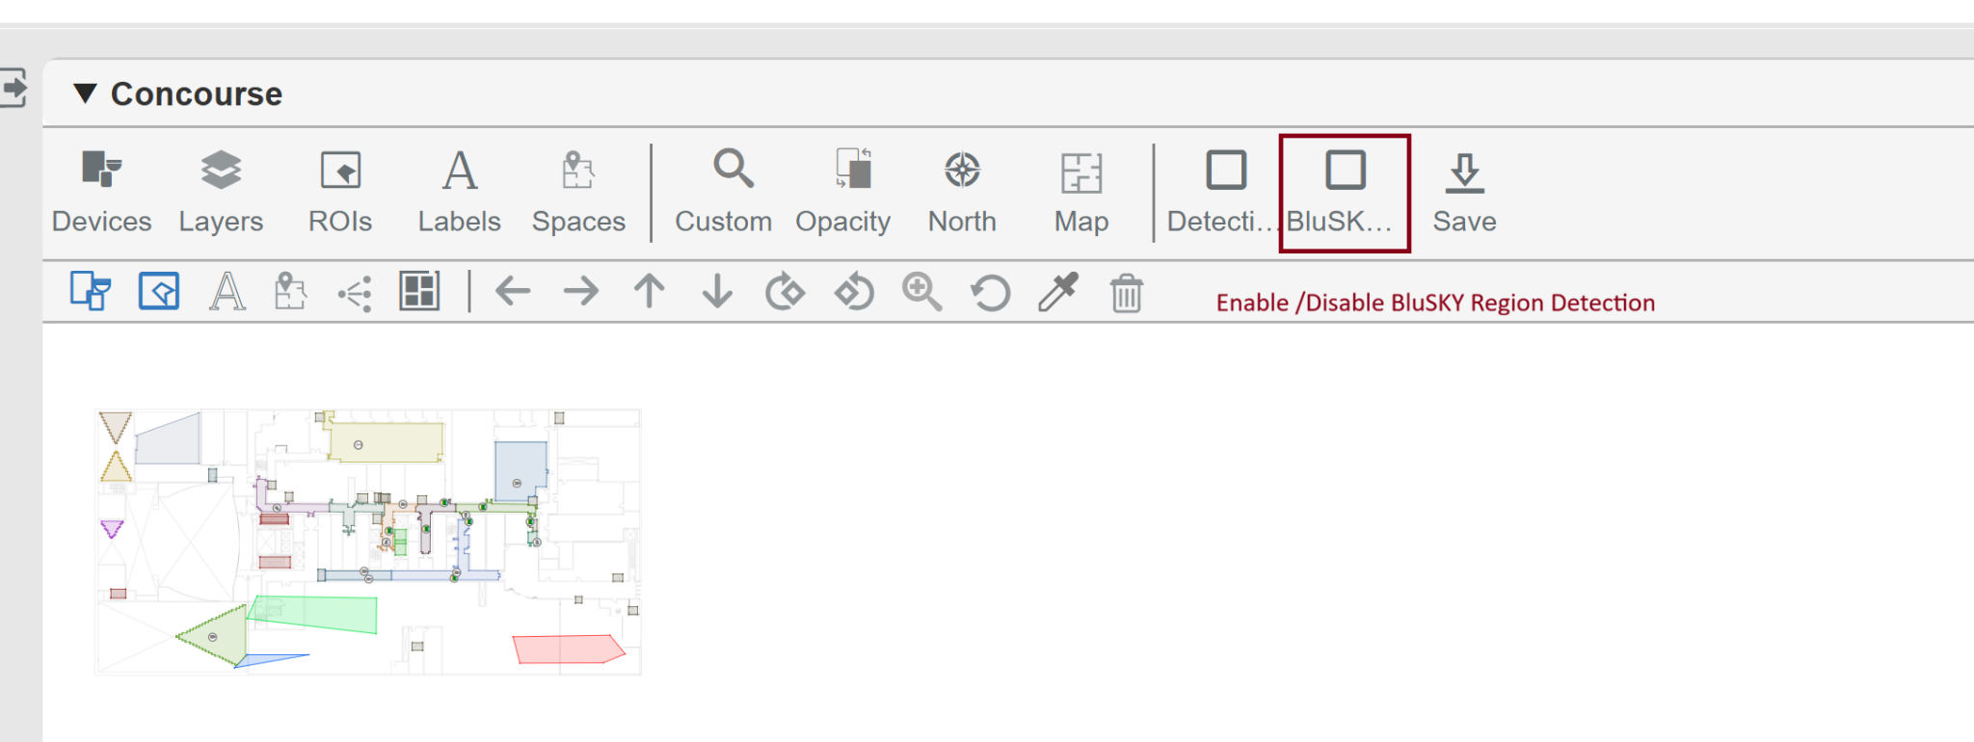The width and height of the screenshot is (1974, 742).
Task: Toggle the Detection checkbox
Action: coord(1226,171)
